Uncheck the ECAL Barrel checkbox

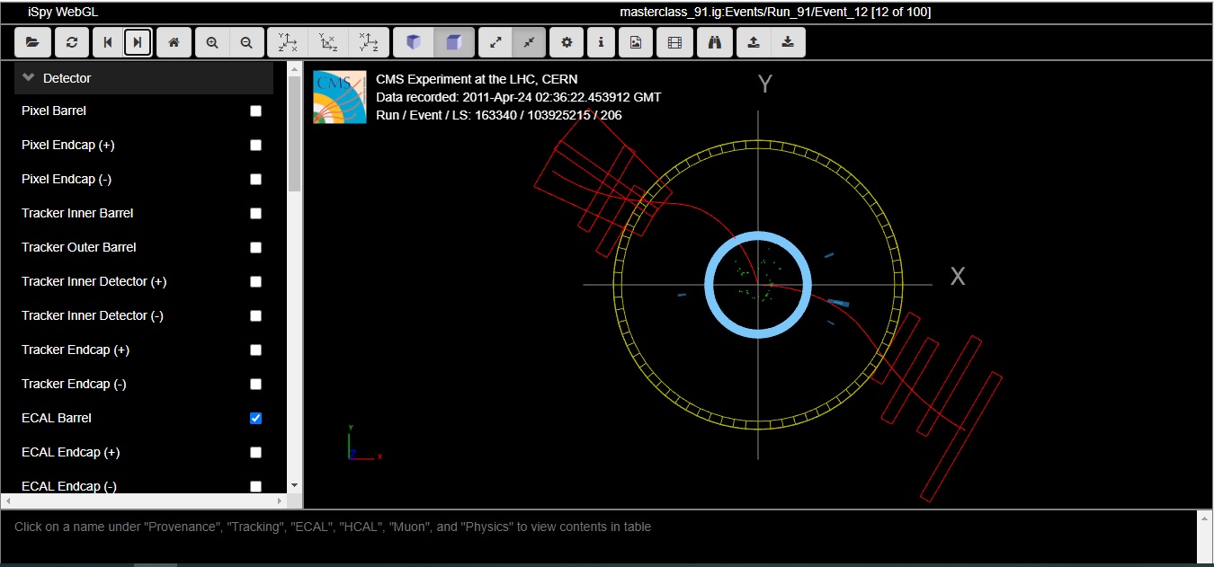point(255,419)
